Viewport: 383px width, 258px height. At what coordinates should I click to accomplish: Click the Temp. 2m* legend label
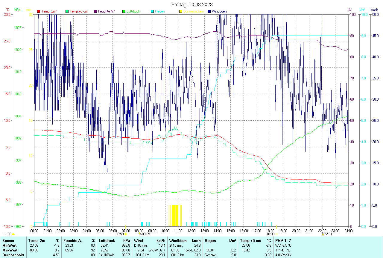coord(49,11)
